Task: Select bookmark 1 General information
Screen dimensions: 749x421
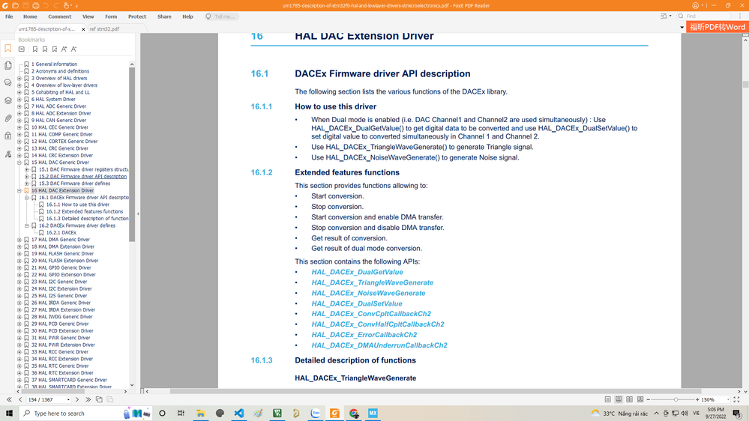Action: click(55, 64)
